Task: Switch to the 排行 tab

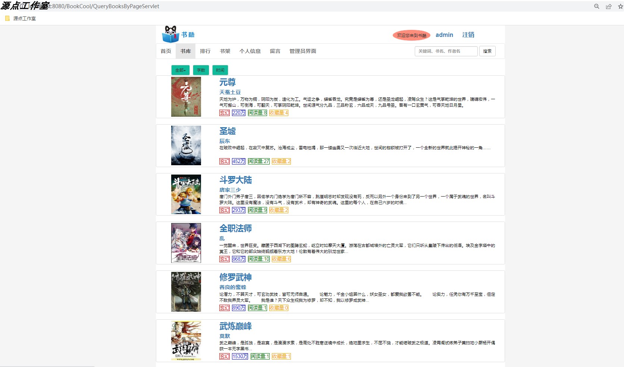Action: point(205,51)
